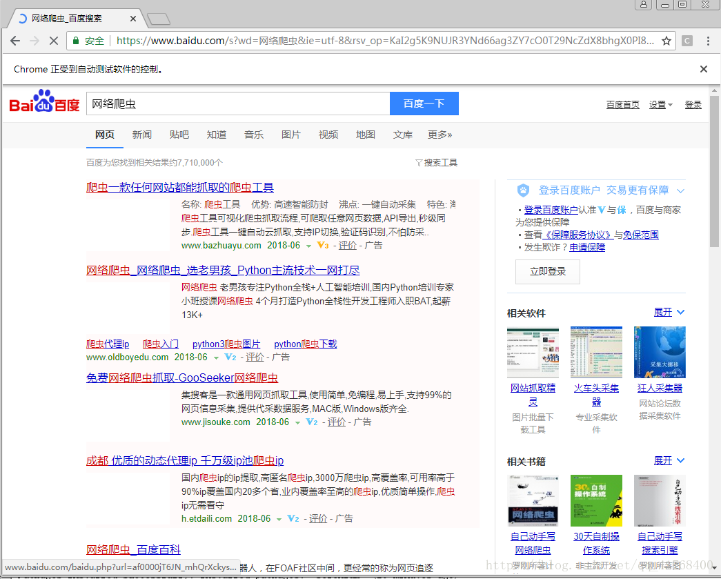This screenshot has height=579, width=721.
Task: Click the Chrome address bar URL
Action: (385, 41)
